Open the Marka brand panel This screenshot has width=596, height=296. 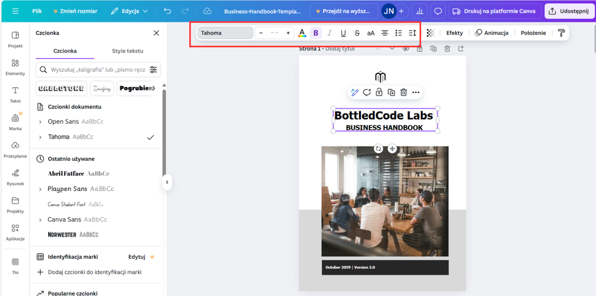click(15, 122)
